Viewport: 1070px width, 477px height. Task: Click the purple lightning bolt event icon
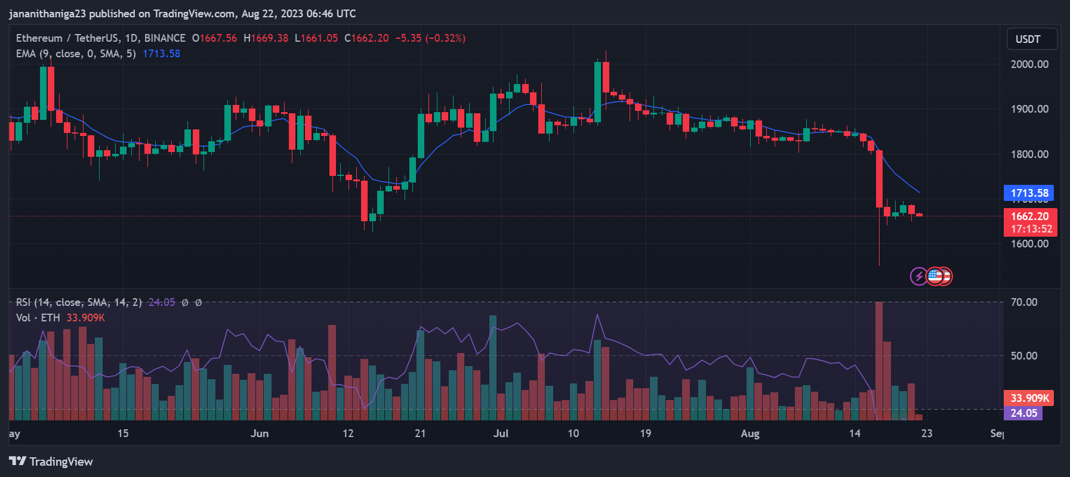pyautogui.click(x=918, y=276)
